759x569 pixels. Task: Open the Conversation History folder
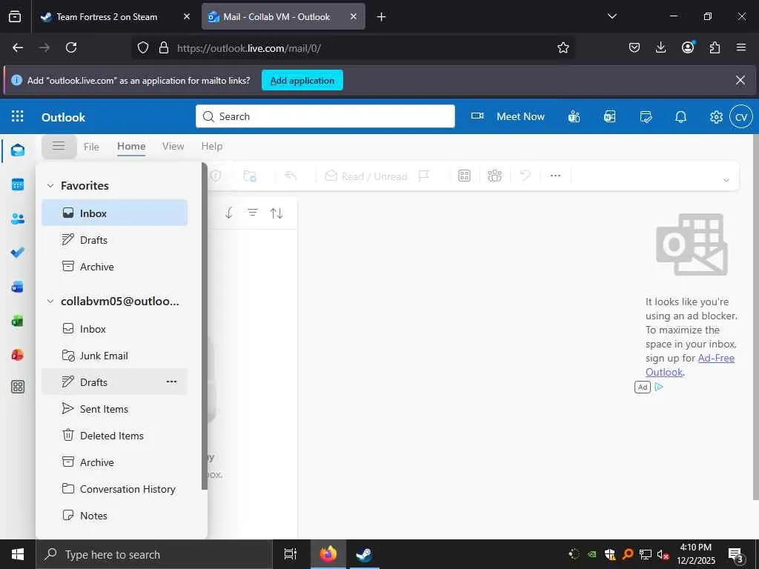click(x=114, y=489)
